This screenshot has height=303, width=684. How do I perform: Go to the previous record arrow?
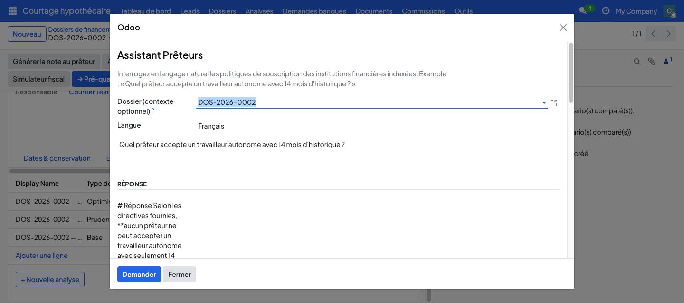tap(653, 34)
